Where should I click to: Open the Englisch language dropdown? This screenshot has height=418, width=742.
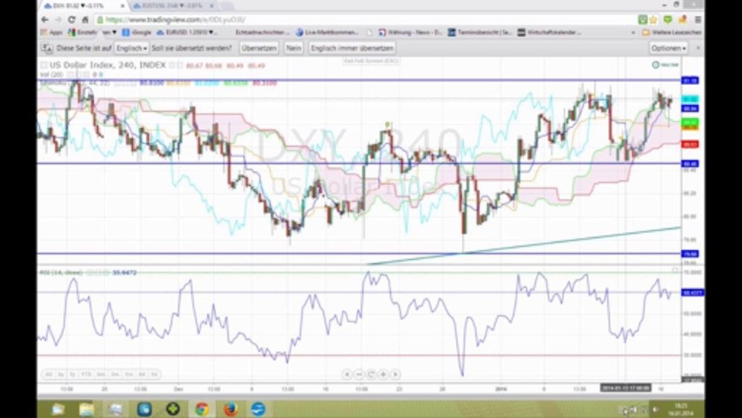click(132, 48)
